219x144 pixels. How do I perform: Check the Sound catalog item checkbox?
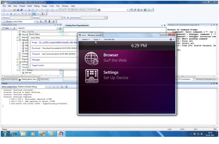(x=20, y=64)
